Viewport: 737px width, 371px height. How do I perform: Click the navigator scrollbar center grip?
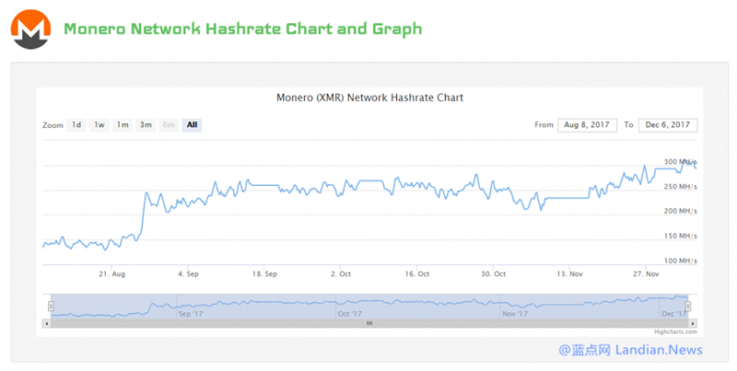click(x=369, y=323)
